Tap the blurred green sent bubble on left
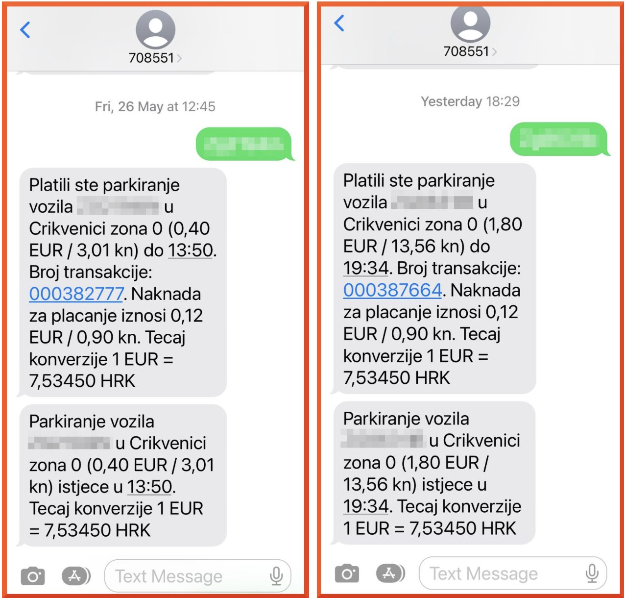Image resolution: width=625 pixels, height=598 pixels. click(244, 144)
